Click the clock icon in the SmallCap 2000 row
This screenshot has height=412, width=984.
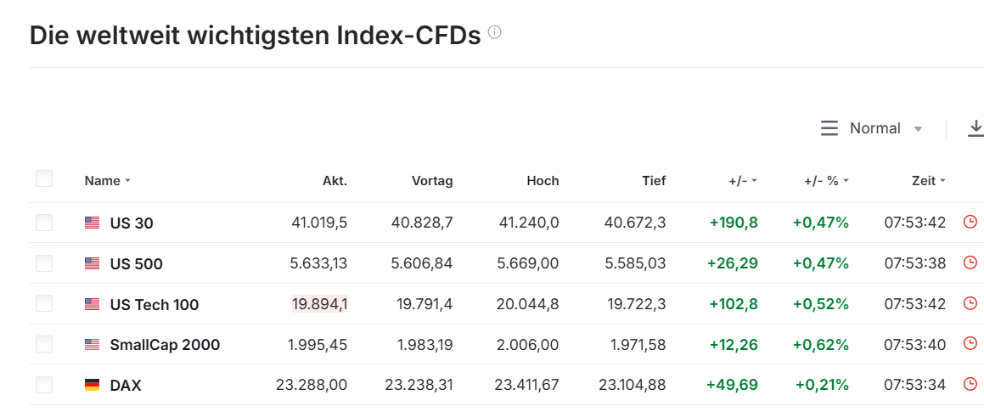(x=970, y=343)
